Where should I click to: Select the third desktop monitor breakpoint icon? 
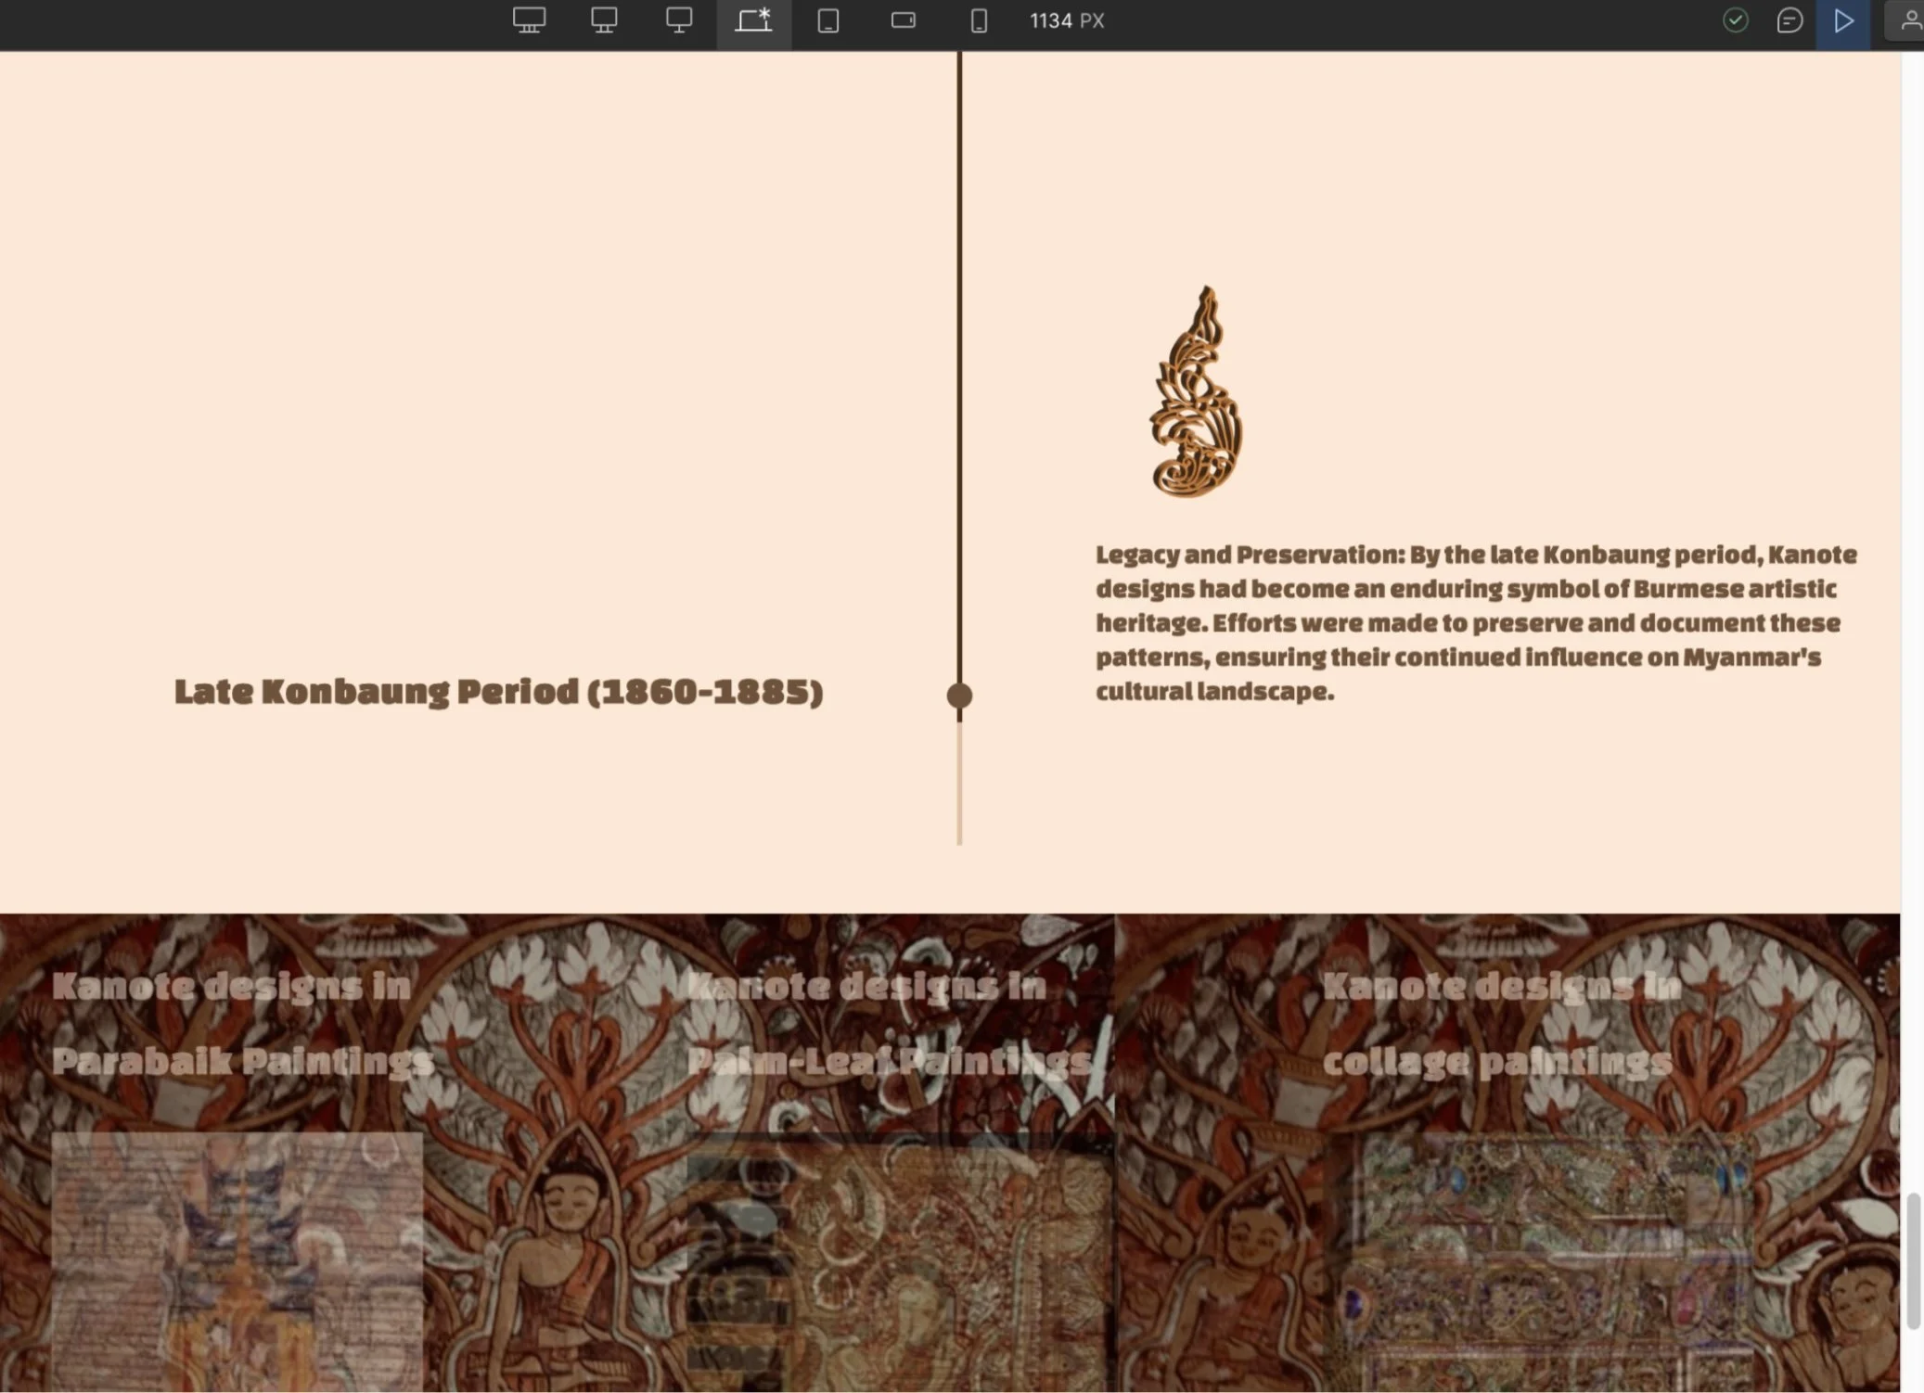[679, 20]
